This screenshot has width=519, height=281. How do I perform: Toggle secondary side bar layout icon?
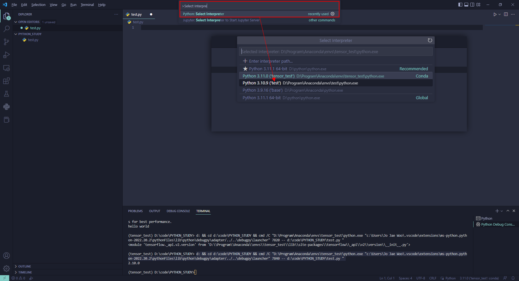(472, 5)
